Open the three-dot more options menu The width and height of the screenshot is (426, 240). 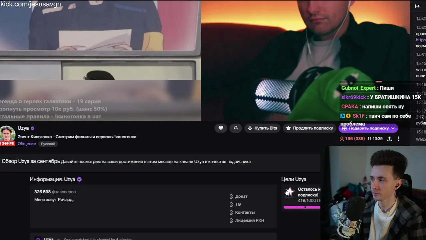click(399, 139)
